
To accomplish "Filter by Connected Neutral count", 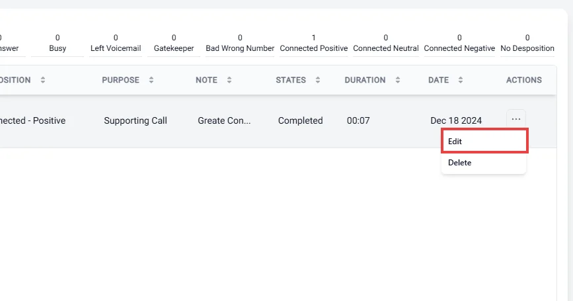I will (385, 43).
